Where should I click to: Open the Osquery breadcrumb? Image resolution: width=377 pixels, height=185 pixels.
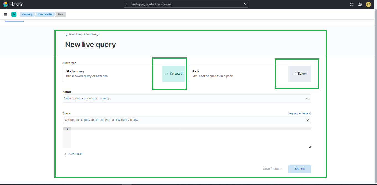(27, 14)
